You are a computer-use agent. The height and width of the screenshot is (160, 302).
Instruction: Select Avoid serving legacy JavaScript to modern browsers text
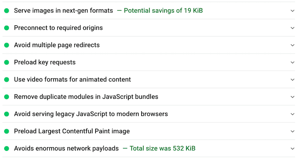[x=91, y=114]
